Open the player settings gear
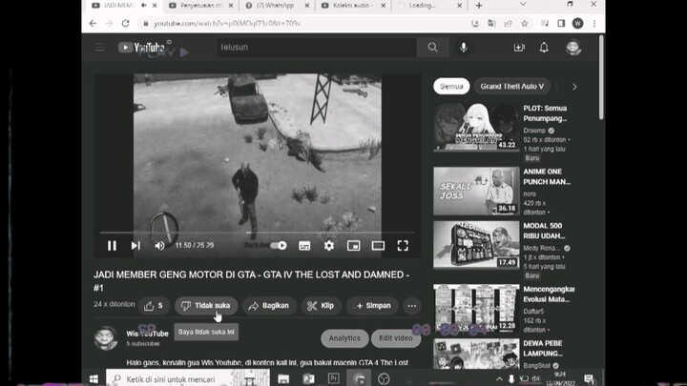Viewport: 687px width, 386px height. pos(329,246)
